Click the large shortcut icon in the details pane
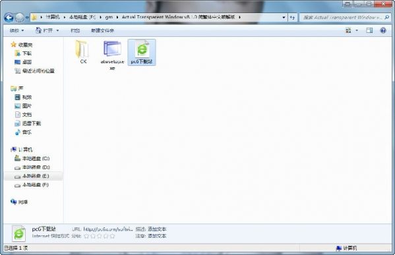The height and width of the screenshot is (255, 395). pyautogui.click(x=19, y=233)
